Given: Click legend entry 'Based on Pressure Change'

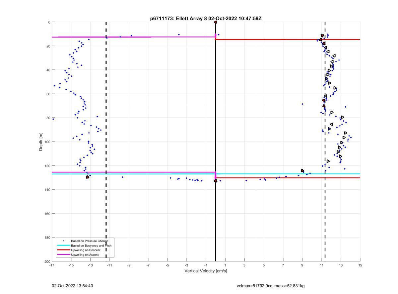Looking at the screenshot, I should click(x=90, y=241).
